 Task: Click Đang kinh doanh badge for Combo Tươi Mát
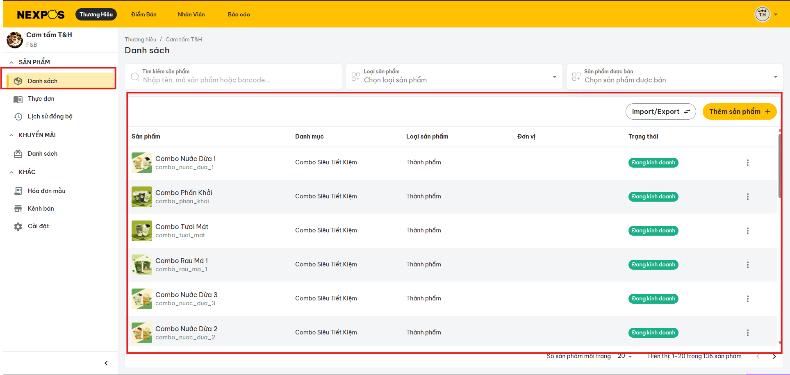[653, 231]
